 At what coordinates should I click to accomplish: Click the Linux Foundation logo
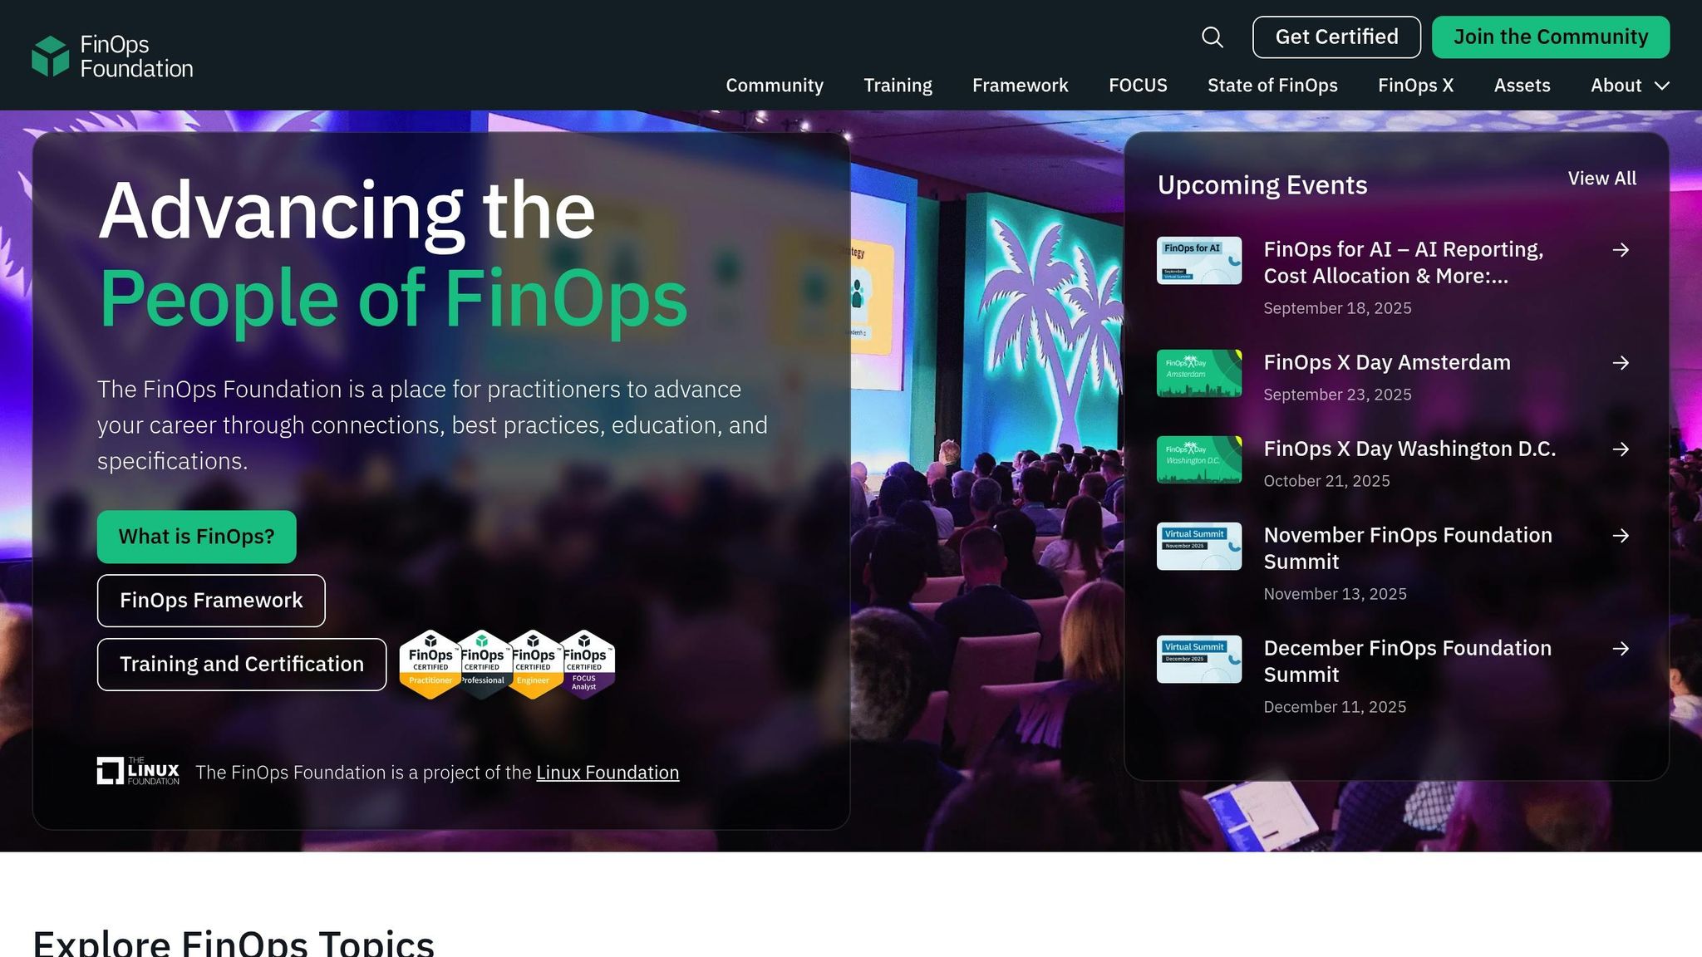point(138,772)
